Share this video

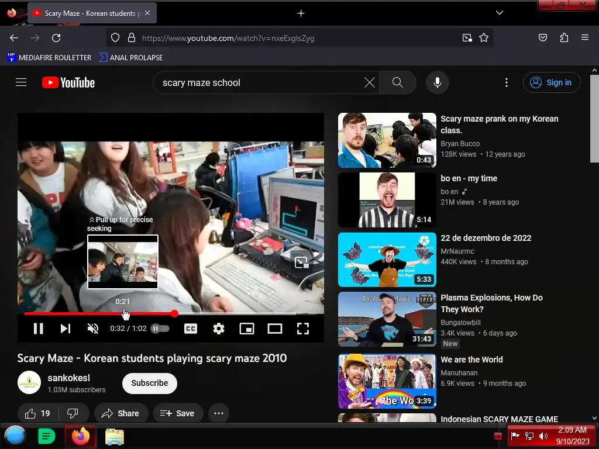(121, 413)
